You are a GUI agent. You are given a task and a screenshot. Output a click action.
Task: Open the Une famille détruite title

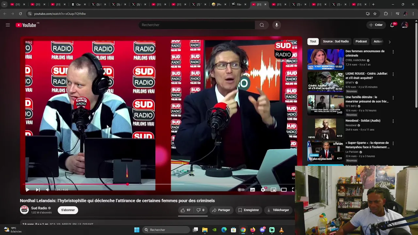coord(367,99)
